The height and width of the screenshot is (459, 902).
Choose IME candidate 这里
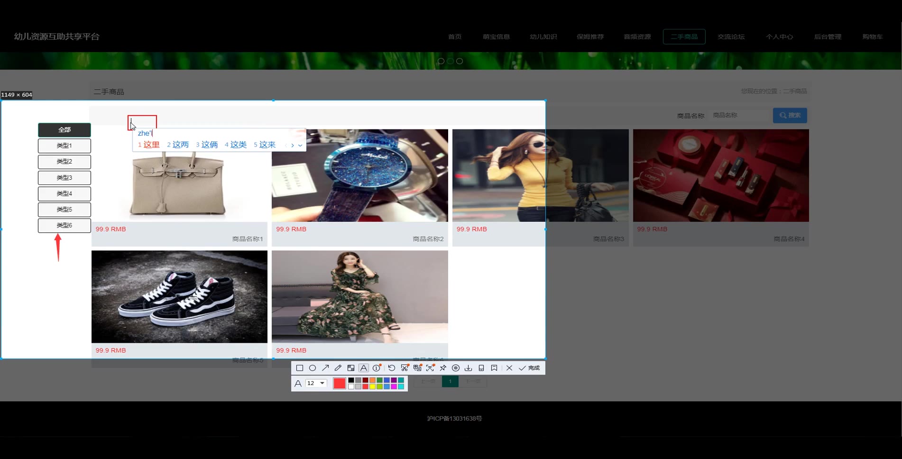tap(149, 145)
